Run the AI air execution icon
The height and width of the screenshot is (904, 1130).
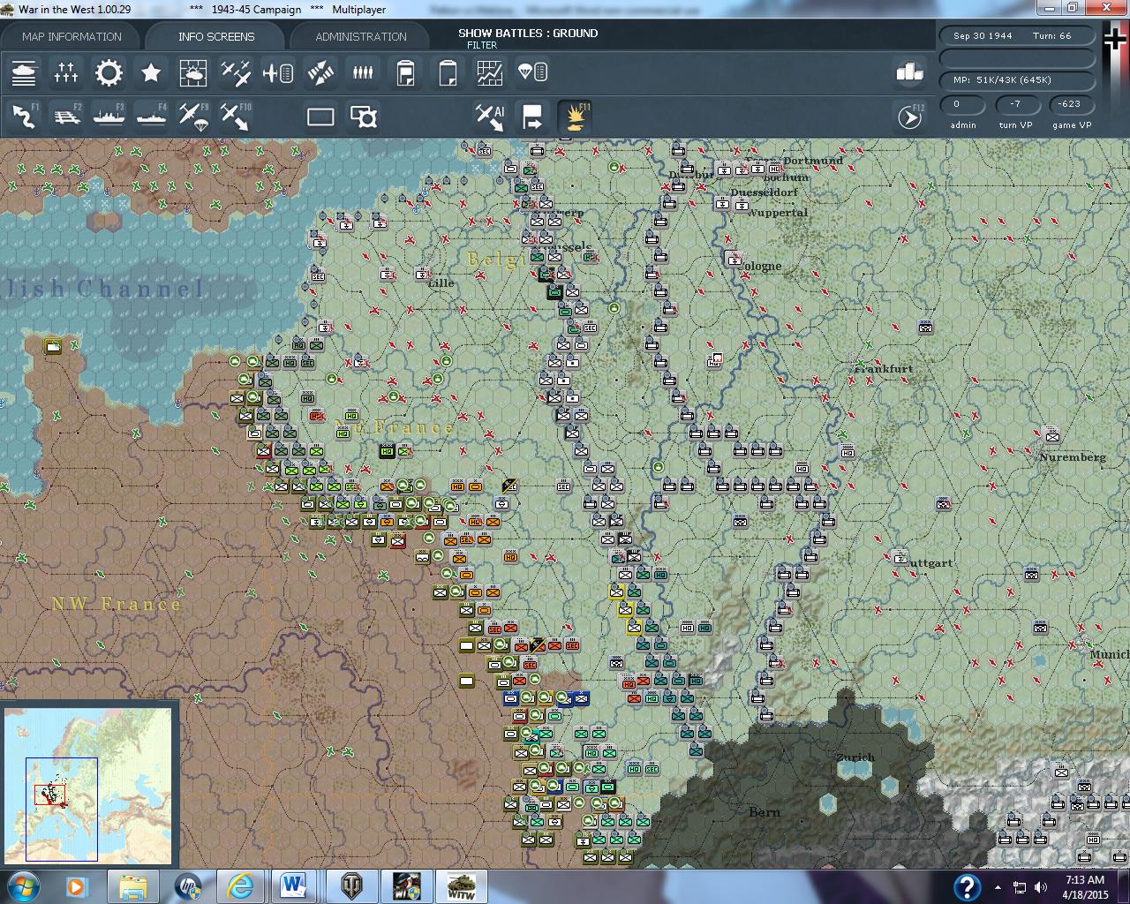pyautogui.click(x=490, y=117)
